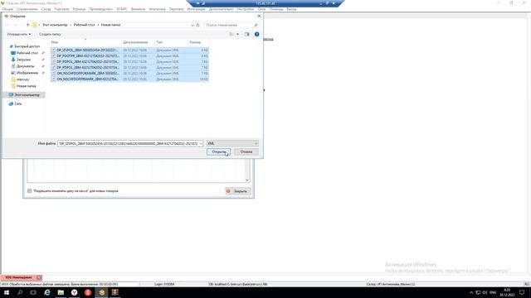The width and height of the screenshot is (531, 298).
Task: Click the Отмена button
Action: coord(246,151)
